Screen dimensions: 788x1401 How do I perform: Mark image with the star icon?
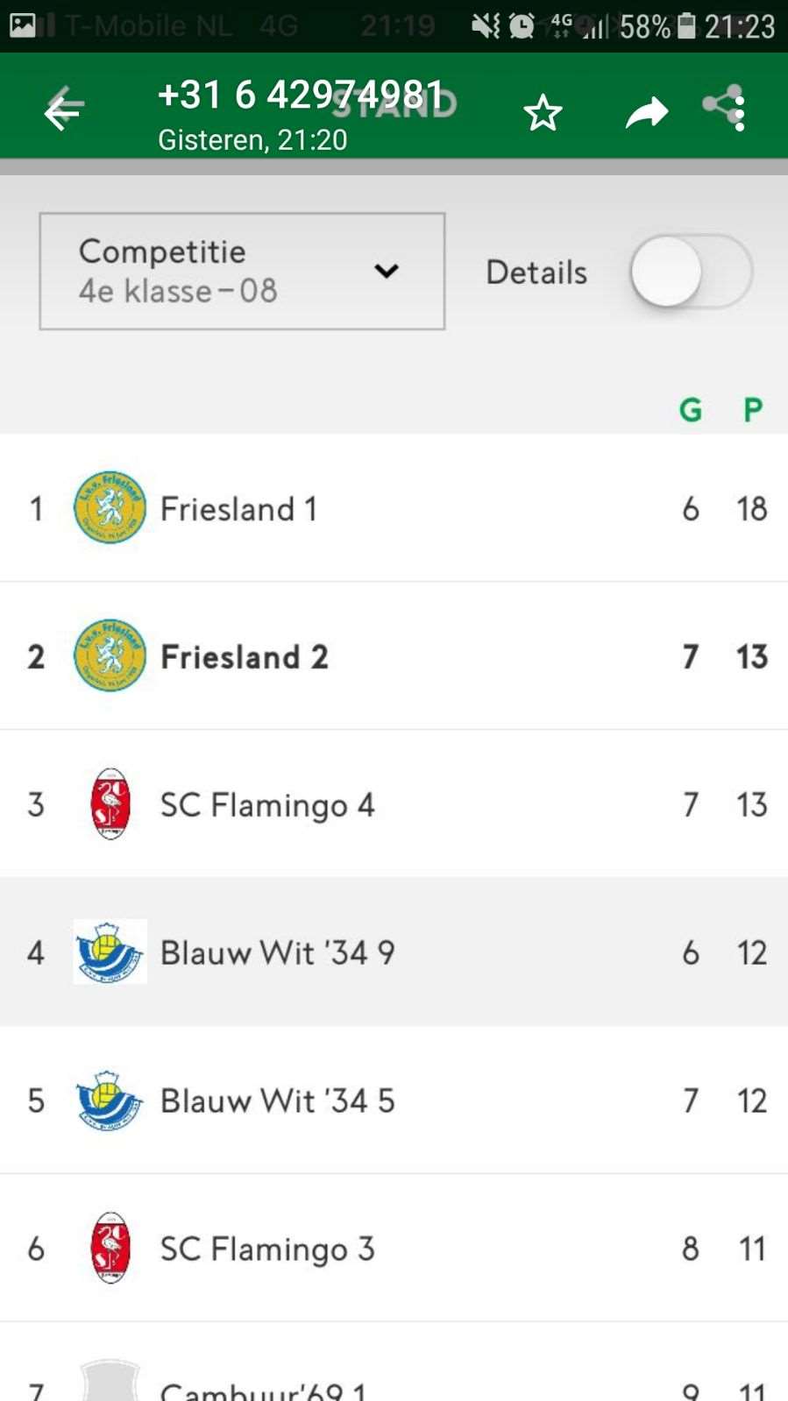click(x=543, y=113)
